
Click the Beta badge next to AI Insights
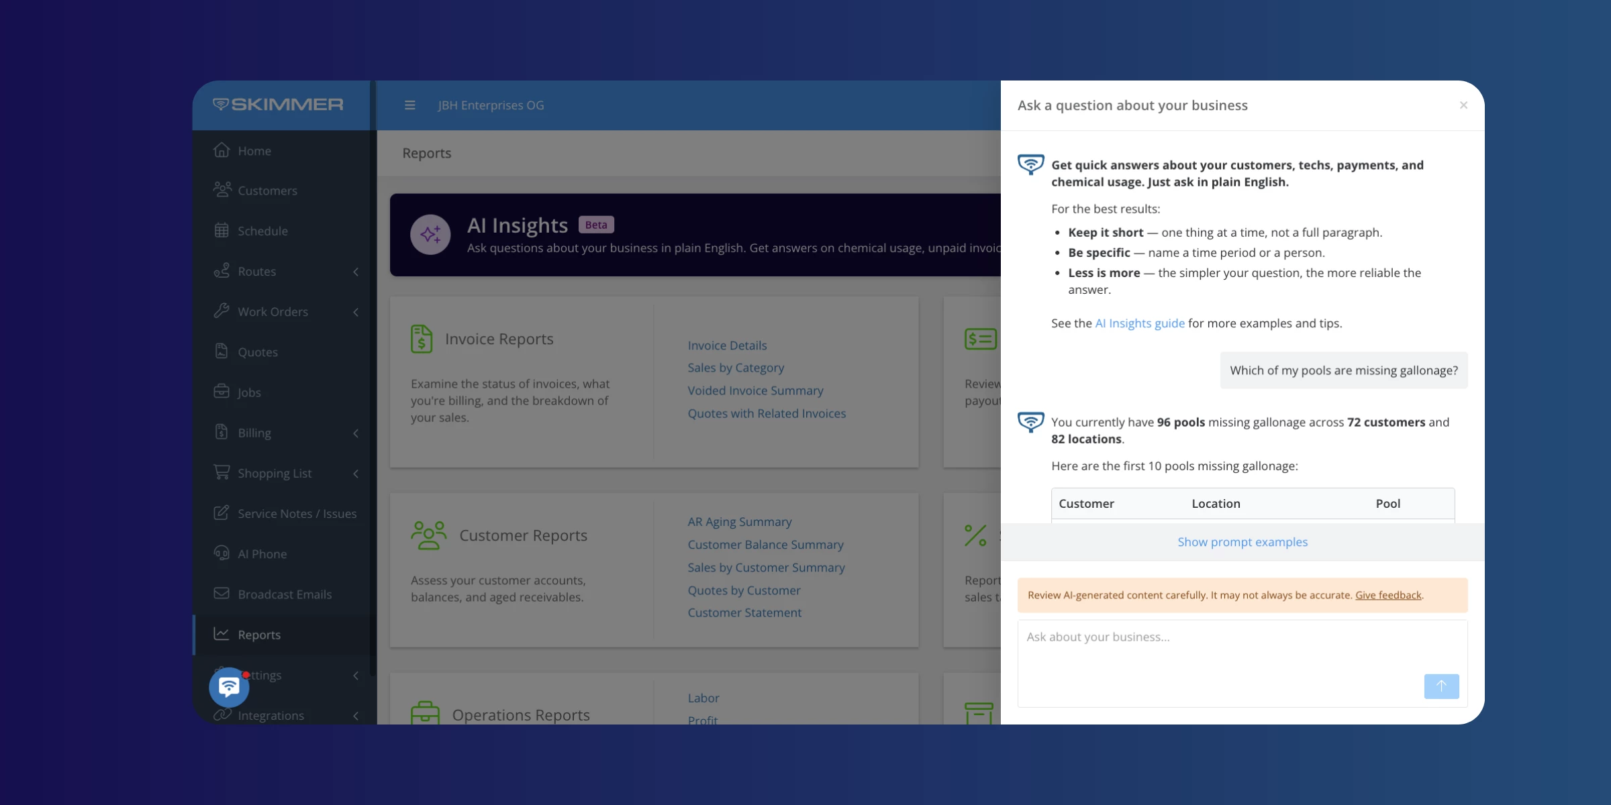click(596, 225)
